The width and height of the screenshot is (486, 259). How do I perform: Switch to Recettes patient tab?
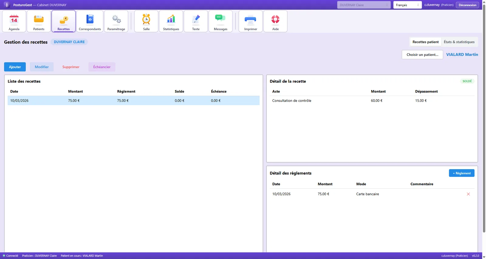pyautogui.click(x=426, y=42)
